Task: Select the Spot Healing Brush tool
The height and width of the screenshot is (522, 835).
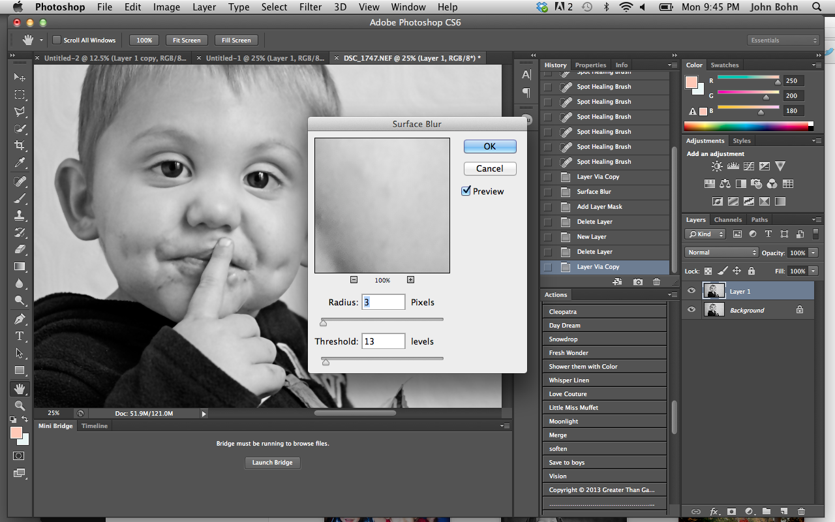Action: click(20, 181)
